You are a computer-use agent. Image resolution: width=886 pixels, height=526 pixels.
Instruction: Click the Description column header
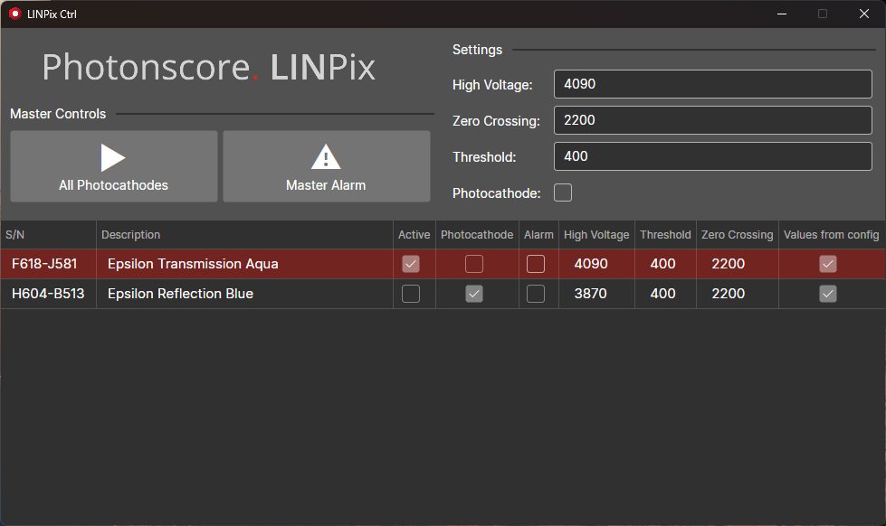pyautogui.click(x=244, y=235)
